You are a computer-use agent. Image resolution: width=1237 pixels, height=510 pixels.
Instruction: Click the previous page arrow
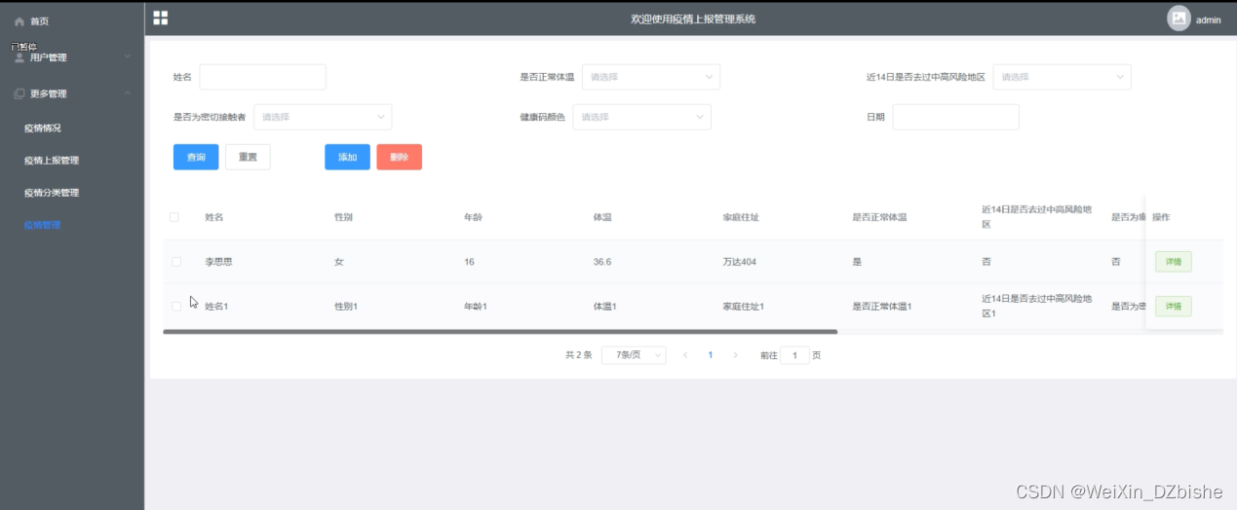(x=685, y=355)
